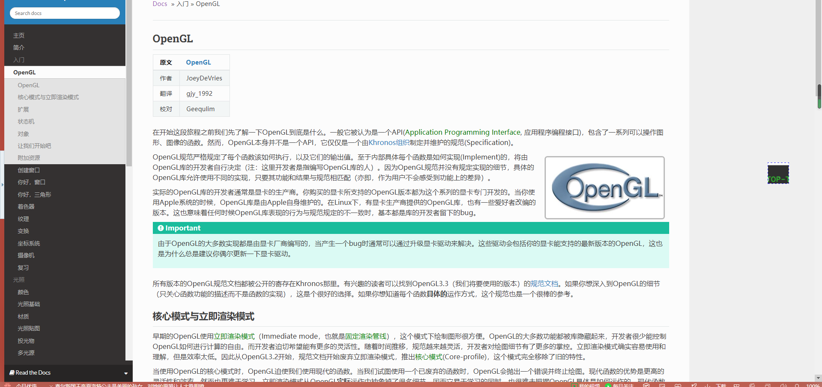The image size is (822, 387).
Task: Follow the Khronos组织 hyperlink
Action: pyautogui.click(x=389, y=143)
